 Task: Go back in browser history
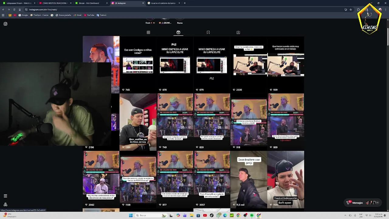pos(3,9)
